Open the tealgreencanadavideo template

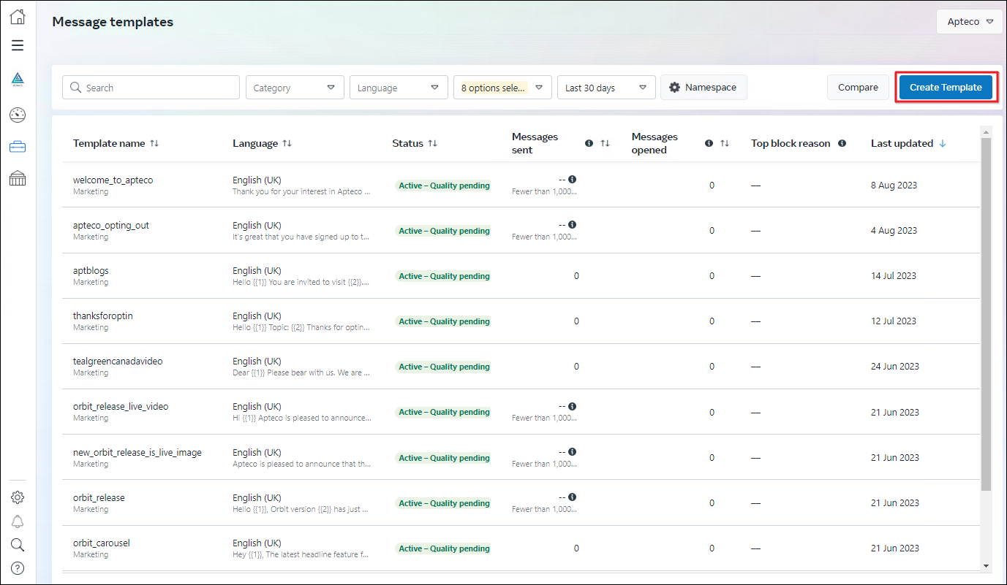[x=118, y=362]
